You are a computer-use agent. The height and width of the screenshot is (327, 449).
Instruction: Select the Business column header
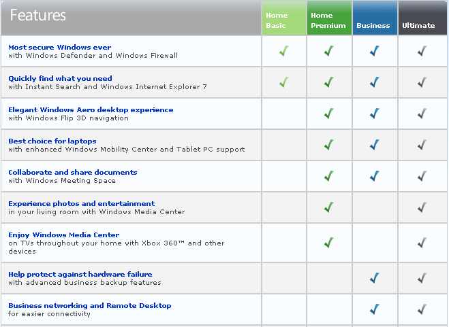click(375, 18)
